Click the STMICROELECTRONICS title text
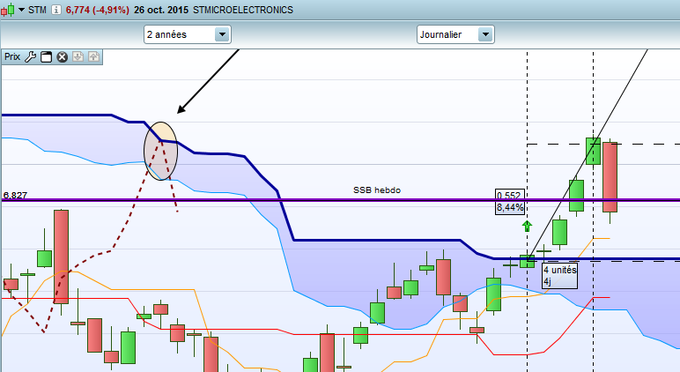This screenshot has width=680, height=372. point(243,10)
